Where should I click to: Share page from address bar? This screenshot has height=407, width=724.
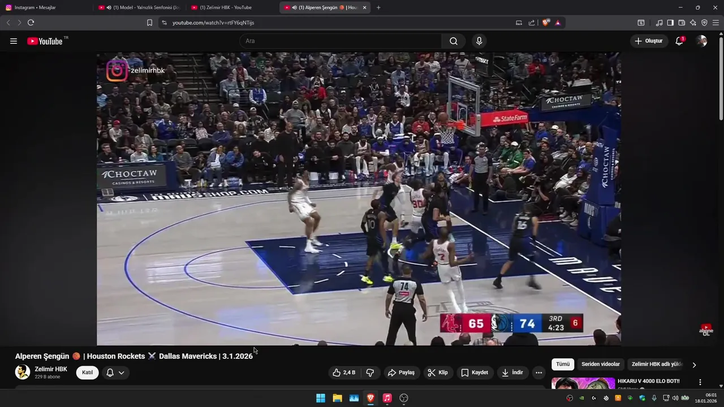pyautogui.click(x=532, y=23)
